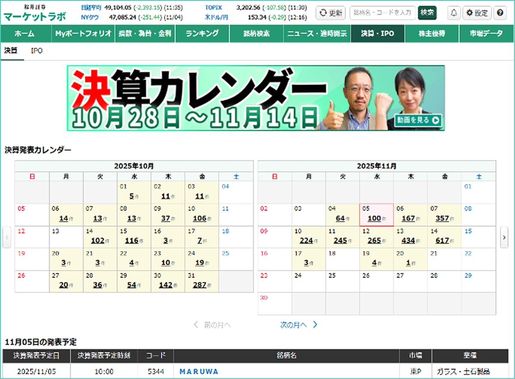Open the MARUWA stock link
515x379 pixels.
199,371
